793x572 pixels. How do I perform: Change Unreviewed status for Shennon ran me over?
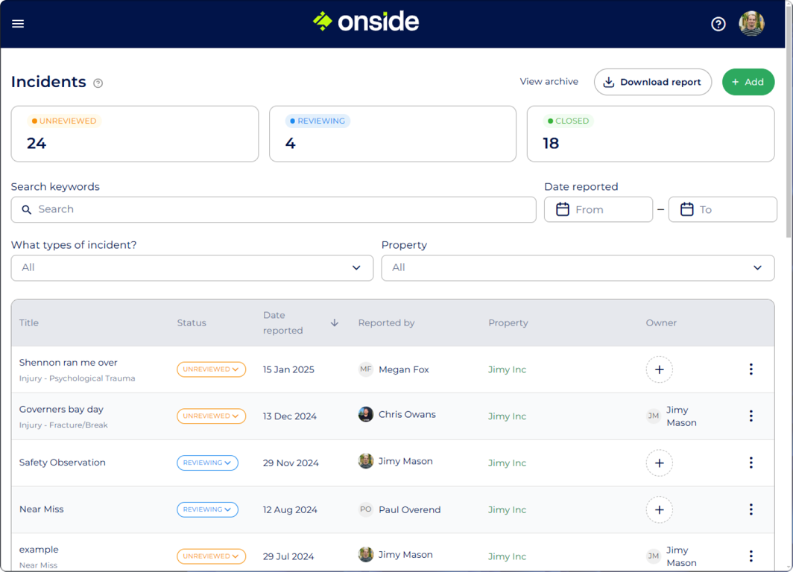coord(211,369)
